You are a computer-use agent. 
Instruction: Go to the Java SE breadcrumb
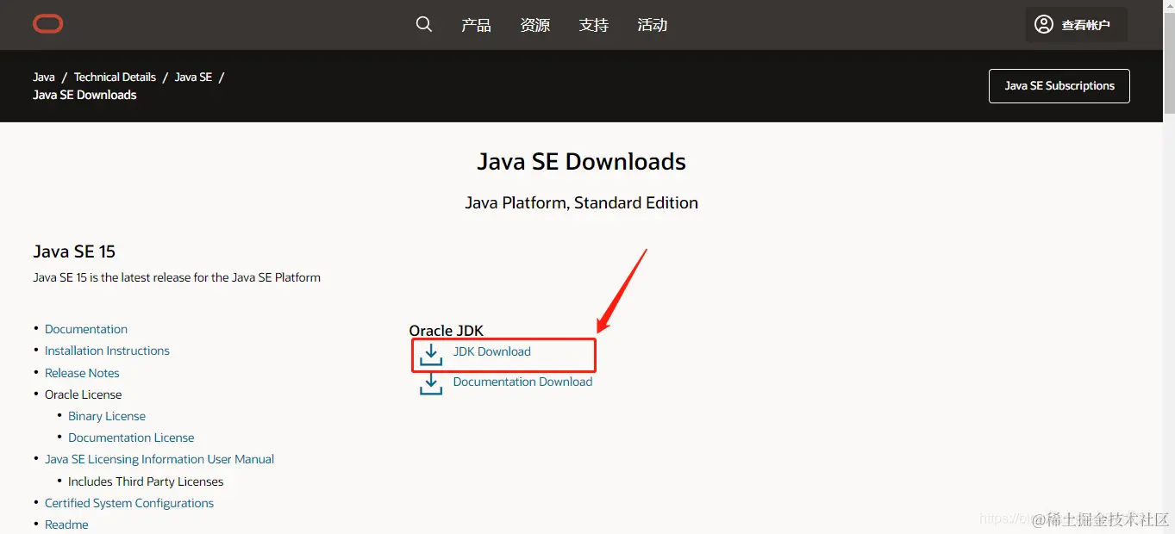pos(193,77)
